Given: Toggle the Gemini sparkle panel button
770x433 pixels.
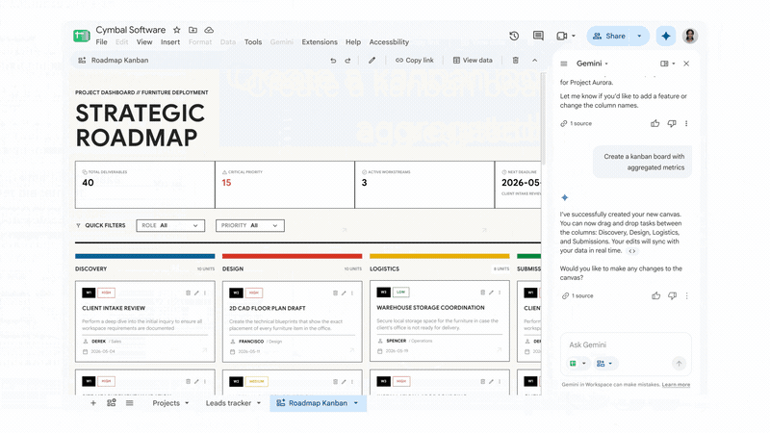Looking at the screenshot, I should (x=666, y=36).
